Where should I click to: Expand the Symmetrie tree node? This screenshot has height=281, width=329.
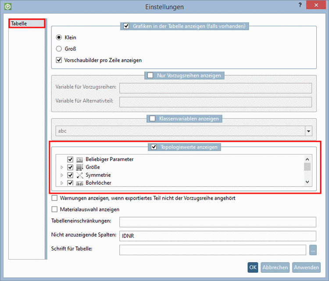click(62, 175)
